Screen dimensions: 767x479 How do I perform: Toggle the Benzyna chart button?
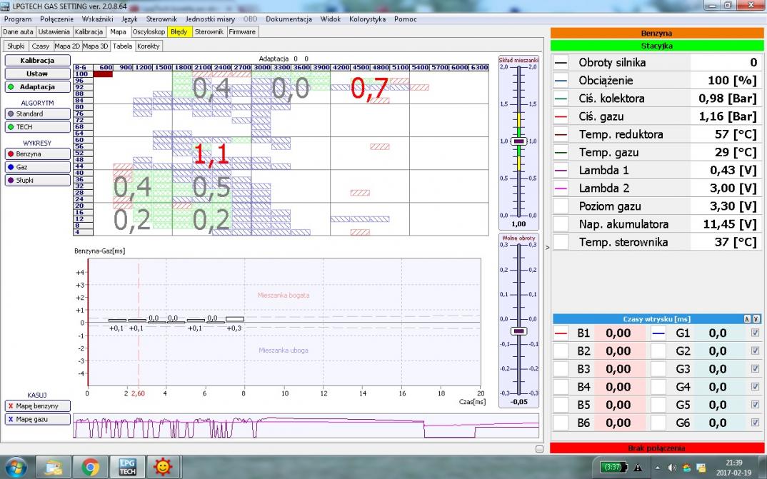(x=38, y=154)
